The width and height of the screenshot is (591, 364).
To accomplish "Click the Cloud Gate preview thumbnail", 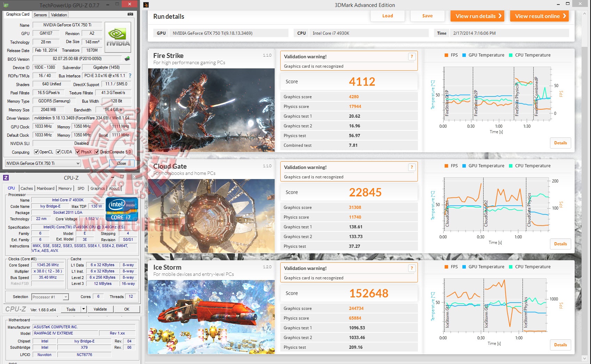I will tap(211, 216).
